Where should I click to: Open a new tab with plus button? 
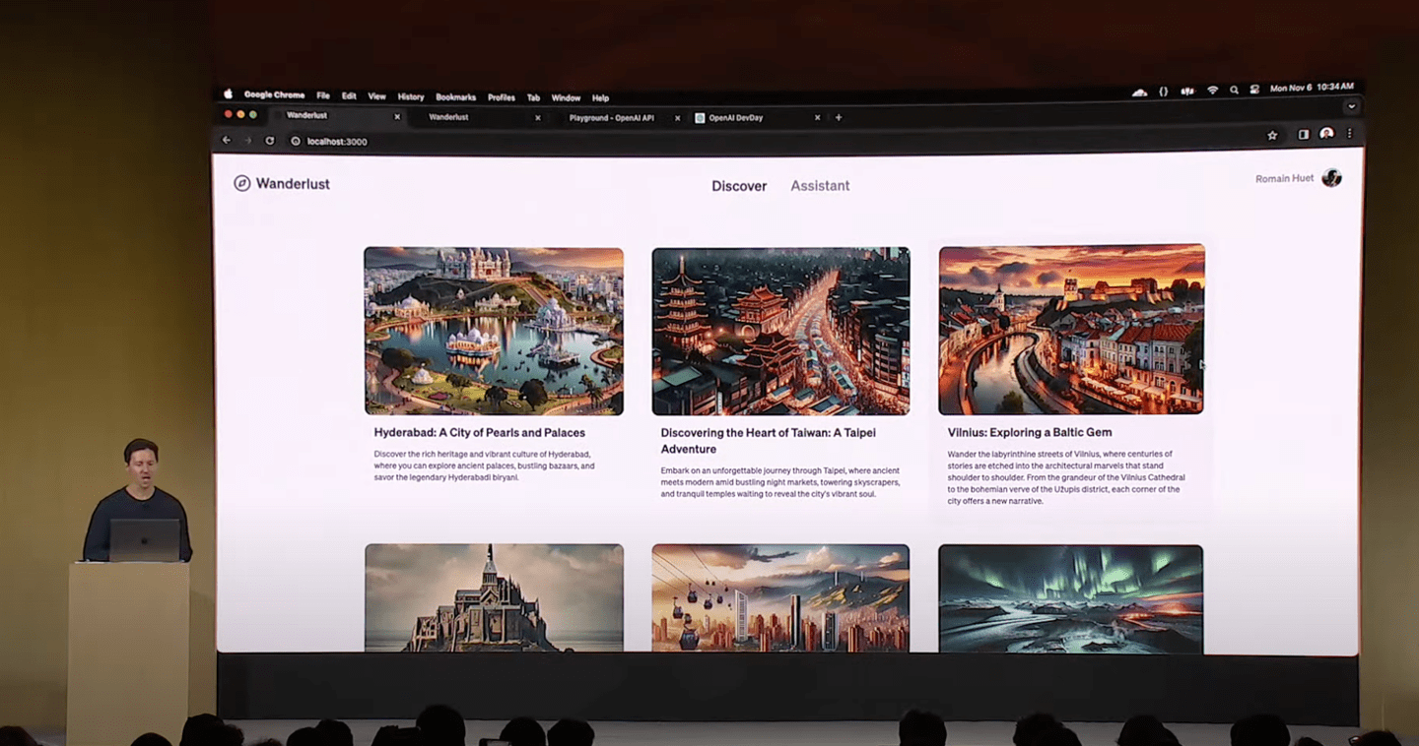(x=839, y=118)
